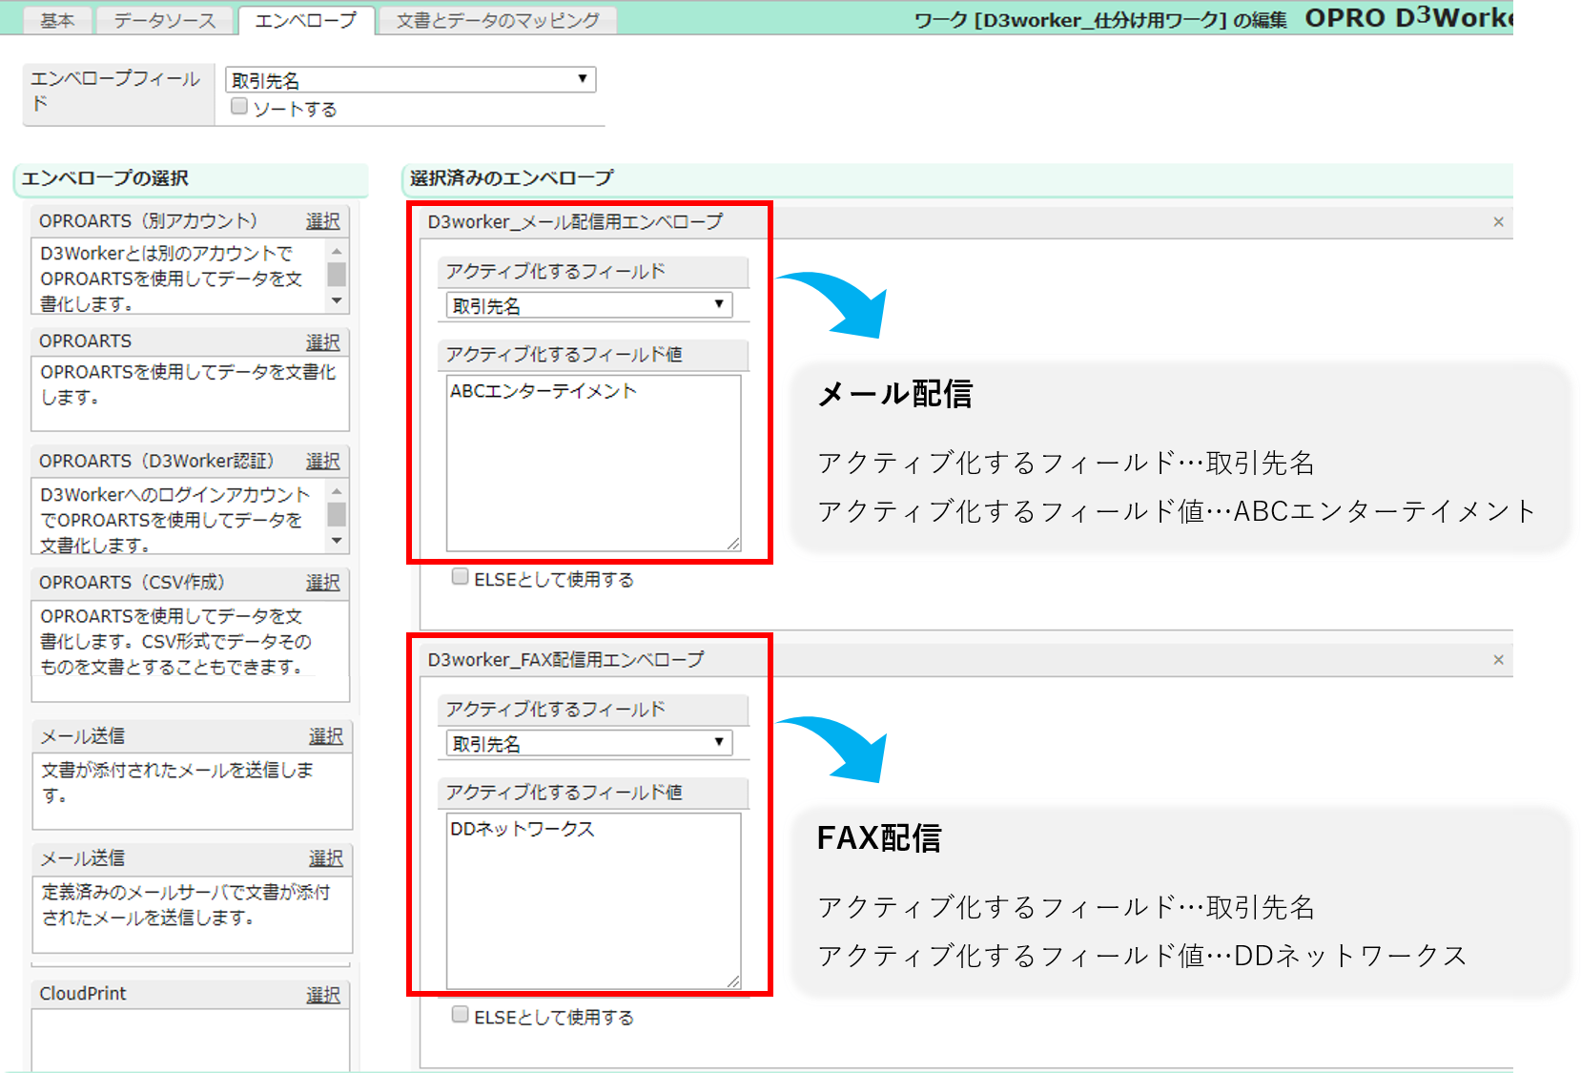
Task: Select the エンベロープ tab
Action: (305, 20)
